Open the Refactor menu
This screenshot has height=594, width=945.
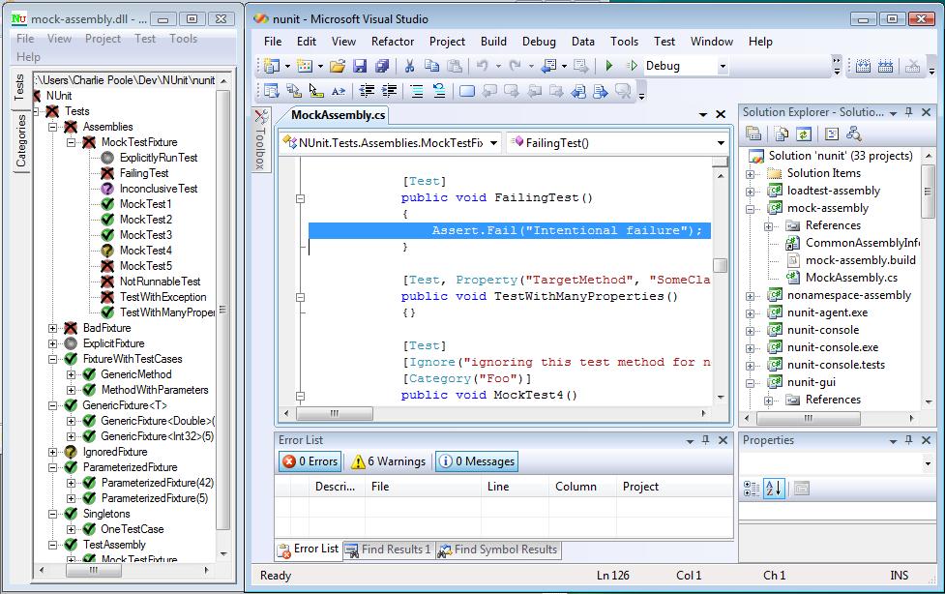point(393,42)
